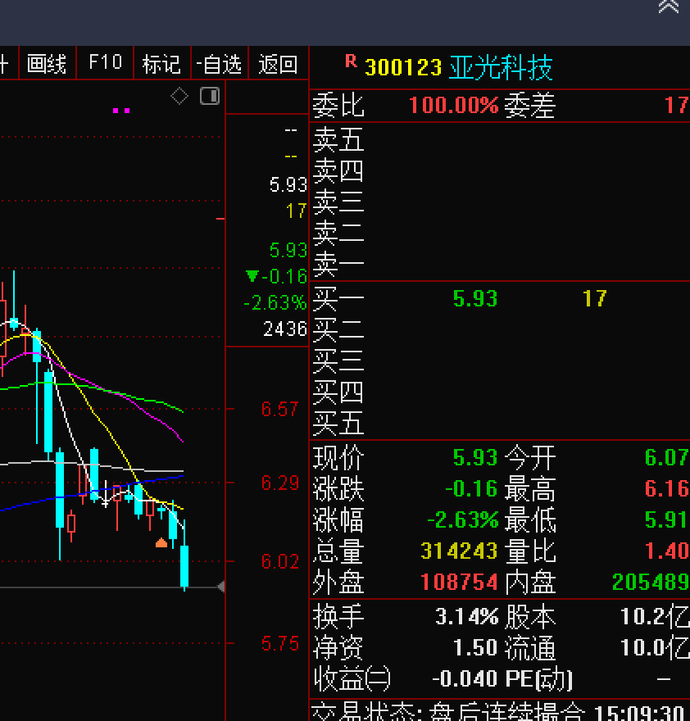The height and width of the screenshot is (721, 690).
Task: Click the grey arrow price-axis marker
Action: (220, 587)
